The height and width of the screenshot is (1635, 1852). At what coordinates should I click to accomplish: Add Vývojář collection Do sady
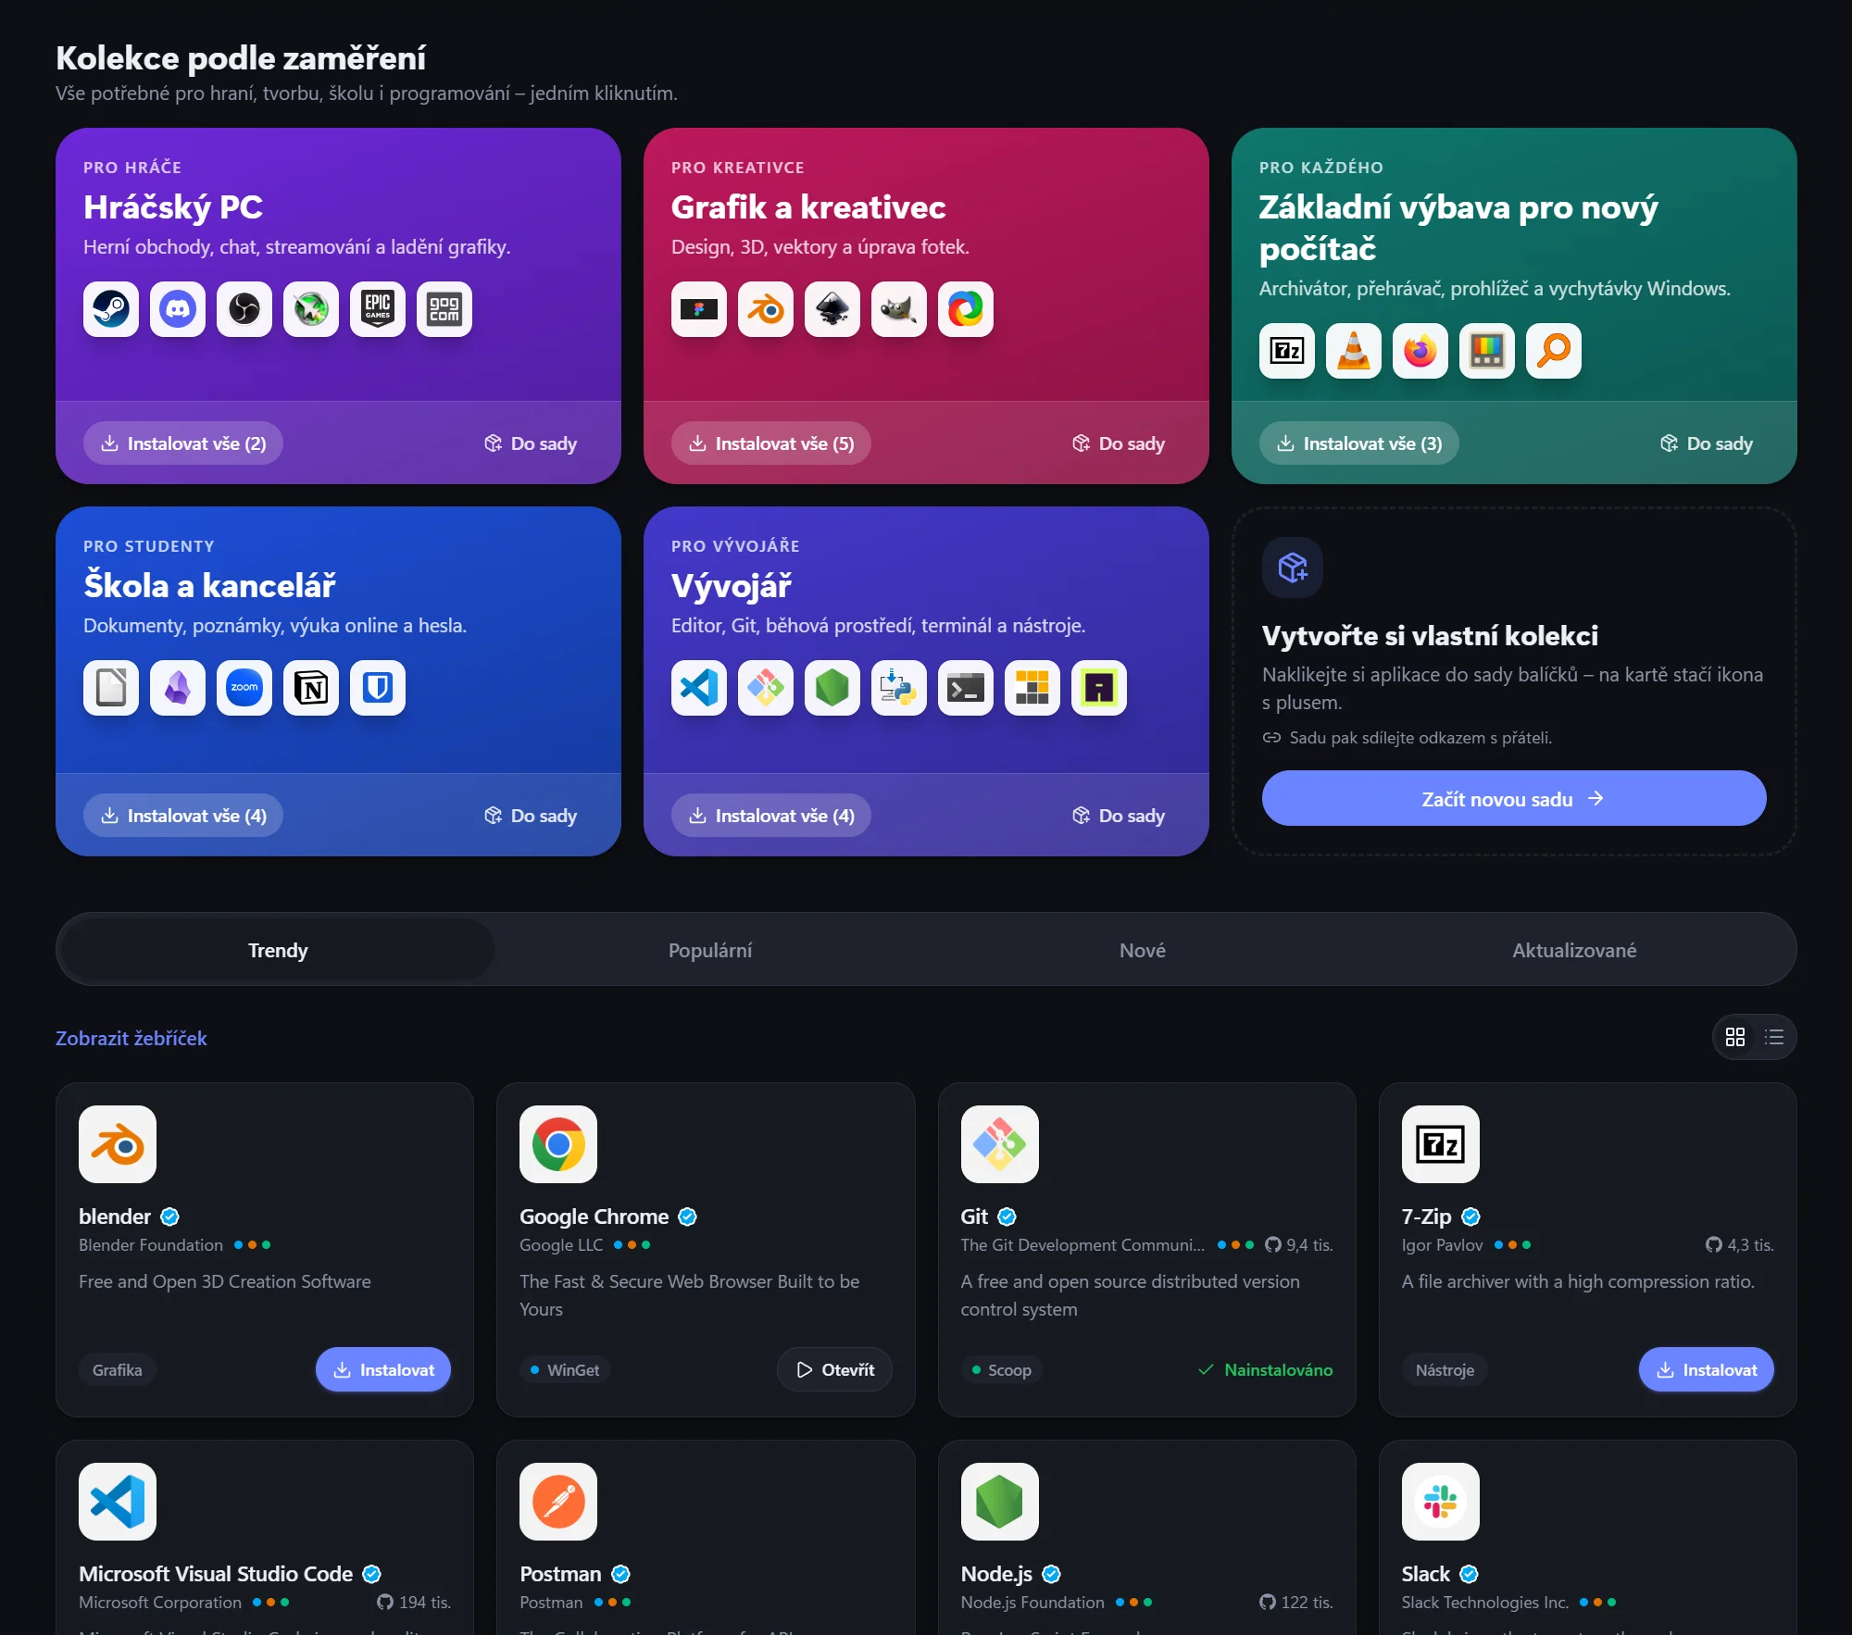[1119, 816]
